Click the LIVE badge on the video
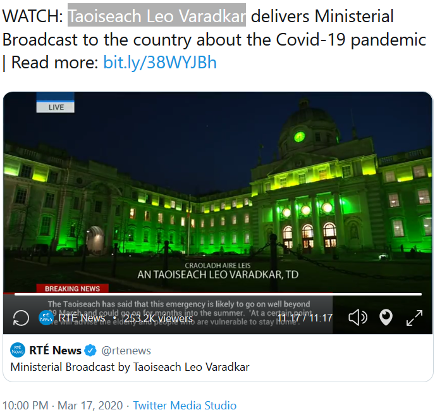This screenshot has height=417, width=435. click(56, 107)
